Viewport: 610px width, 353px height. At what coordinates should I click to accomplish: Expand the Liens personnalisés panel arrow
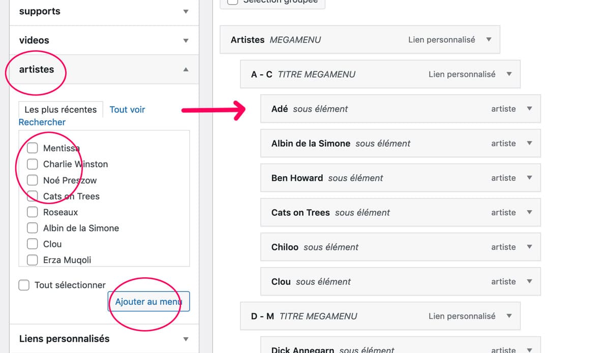186,339
